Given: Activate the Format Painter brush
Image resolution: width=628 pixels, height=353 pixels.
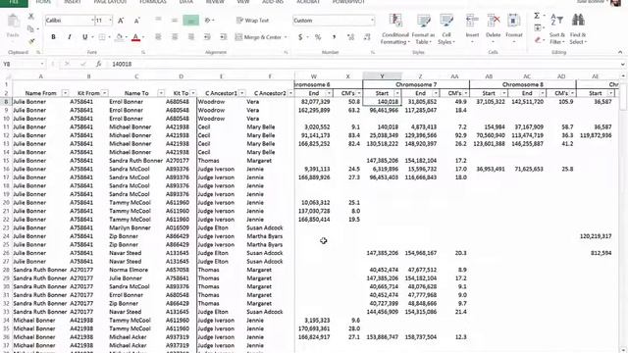Looking at the screenshot, I should click(31, 41).
